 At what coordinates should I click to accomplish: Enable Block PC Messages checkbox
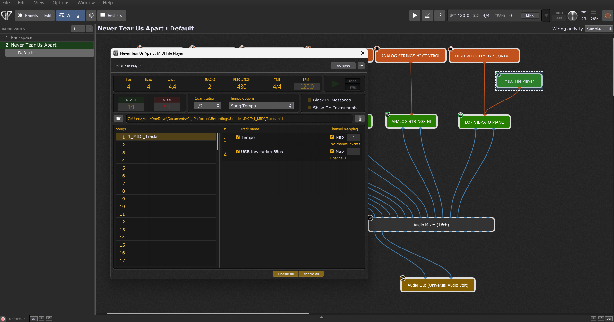[x=310, y=100]
